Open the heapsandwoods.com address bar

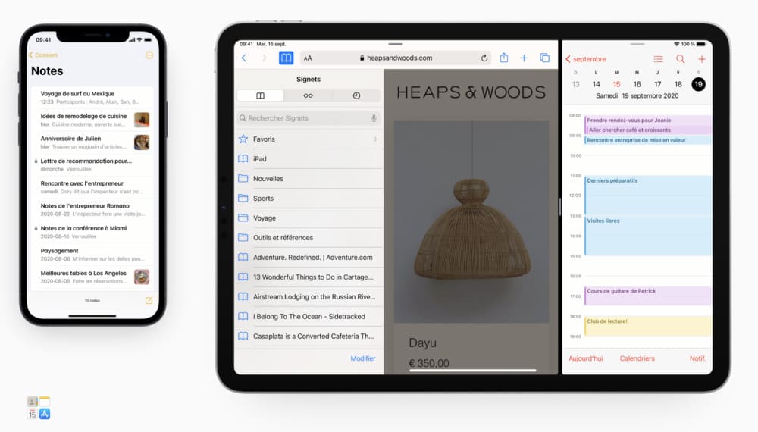[x=396, y=58]
